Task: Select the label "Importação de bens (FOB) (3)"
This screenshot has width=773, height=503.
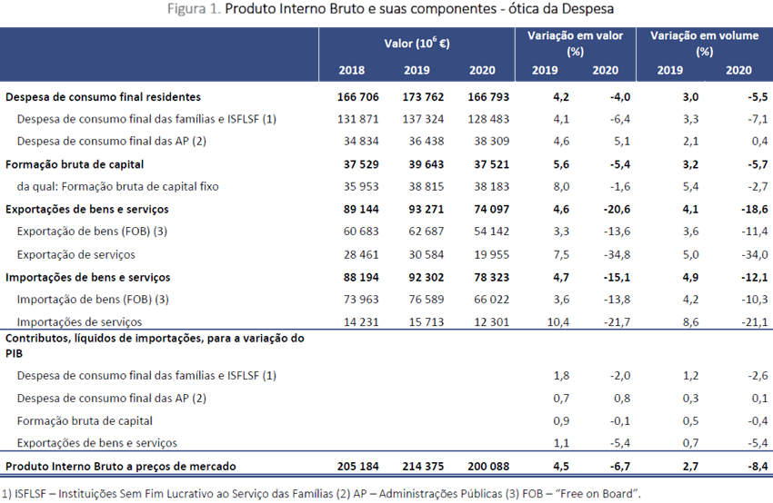Action: tap(93, 300)
